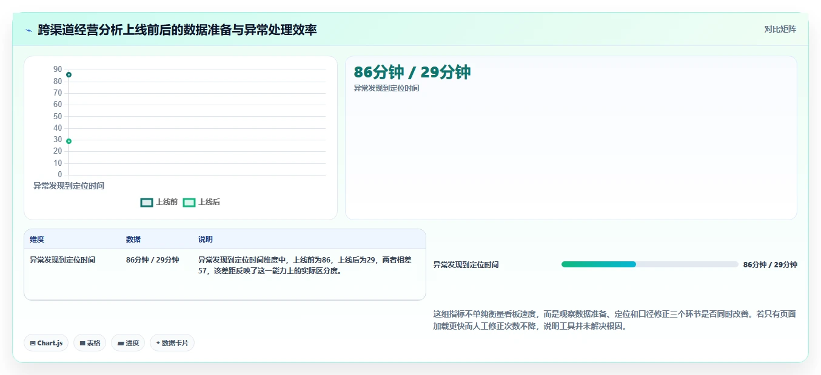Click the card subtitle 异常发现到定位时间
The height and width of the screenshot is (375, 821).
(x=386, y=88)
